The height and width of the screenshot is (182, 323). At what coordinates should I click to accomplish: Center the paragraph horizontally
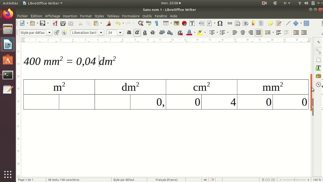243,33
